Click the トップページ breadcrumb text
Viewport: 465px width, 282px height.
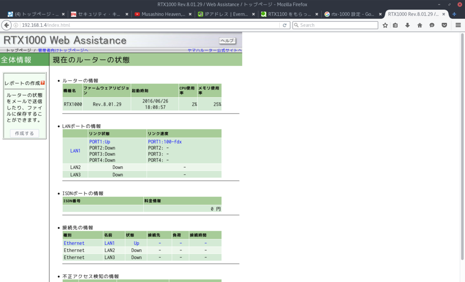[18, 50]
